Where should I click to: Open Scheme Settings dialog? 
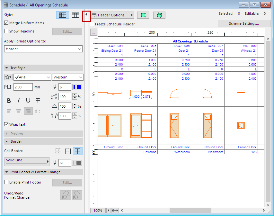click(x=244, y=23)
